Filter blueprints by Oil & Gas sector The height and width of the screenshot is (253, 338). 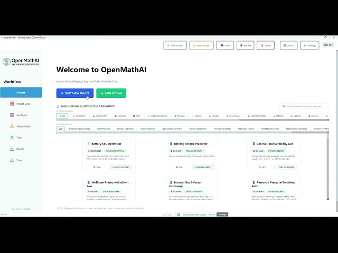313,116
